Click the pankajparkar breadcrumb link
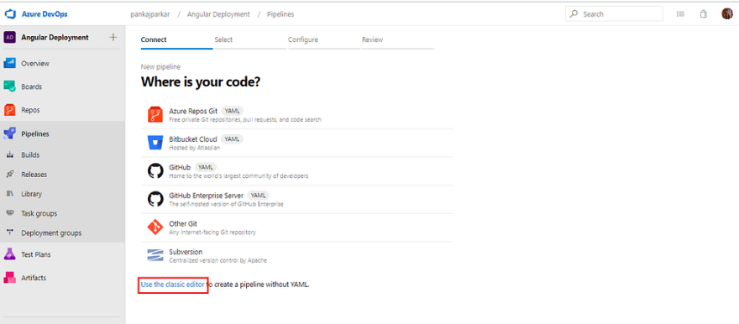This screenshot has width=739, height=324. coord(150,14)
